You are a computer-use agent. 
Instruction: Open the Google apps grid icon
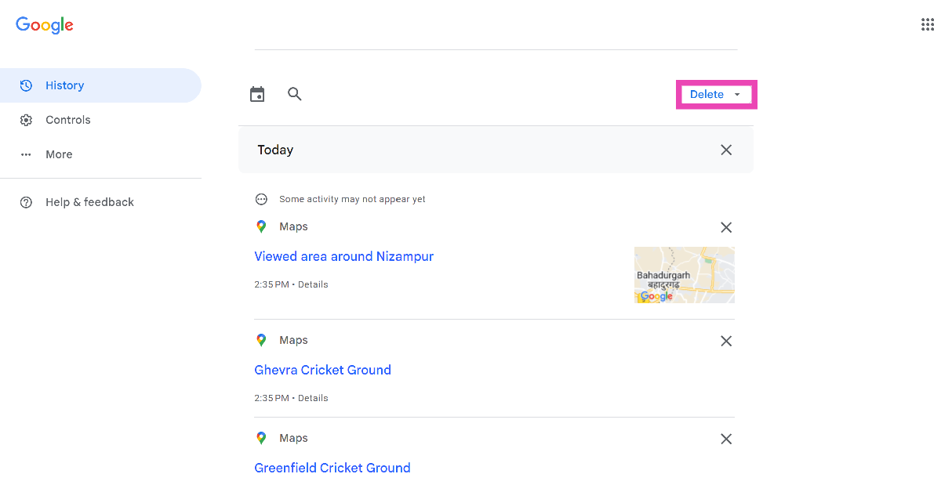927,24
